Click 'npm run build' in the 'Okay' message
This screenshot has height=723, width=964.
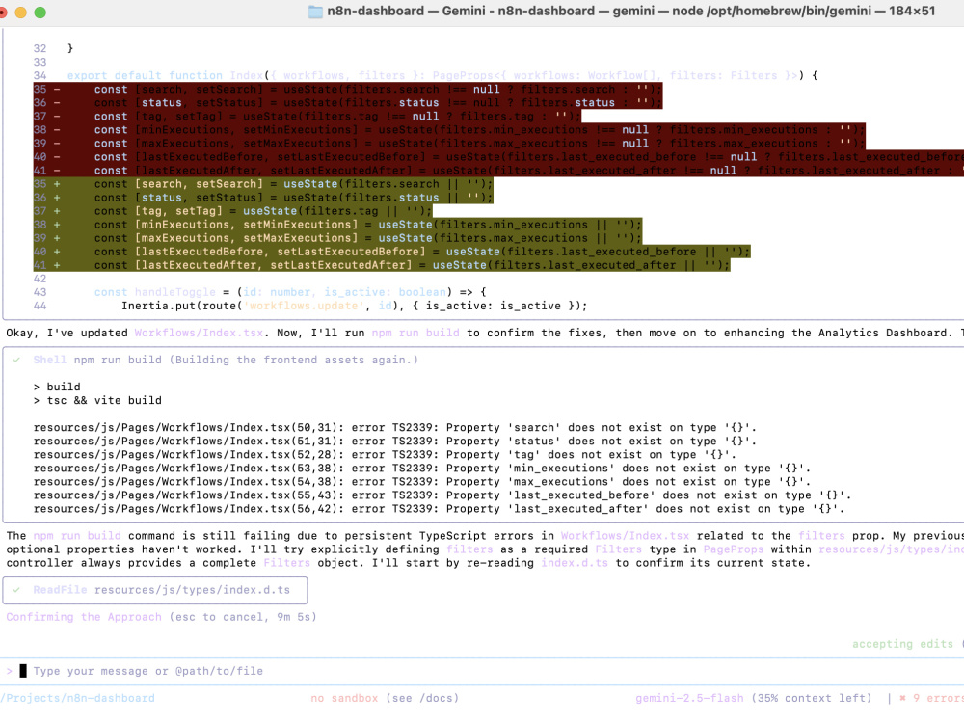(415, 333)
